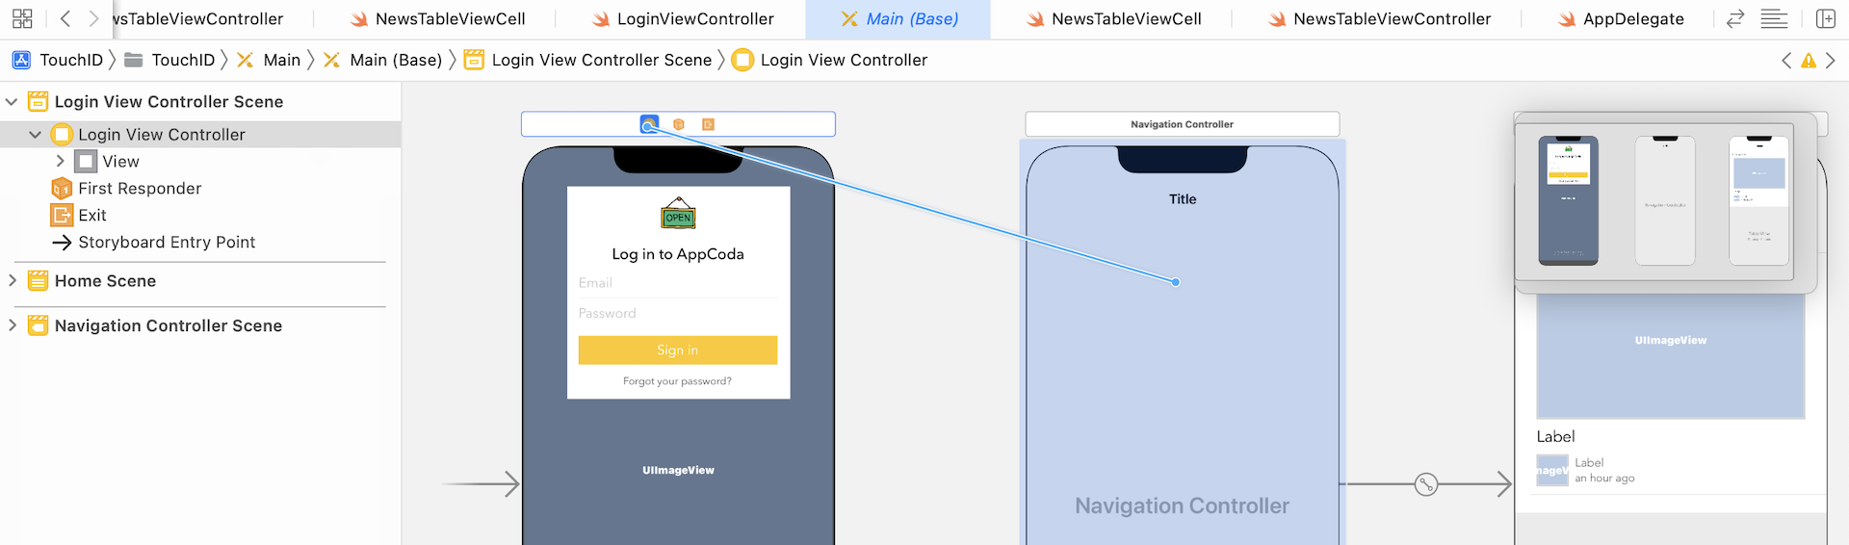Image resolution: width=1849 pixels, height=545 pixels.
Task: Click the login scene minimap thumbnail
Action: pyautogui.click(x=1568, y=199)
